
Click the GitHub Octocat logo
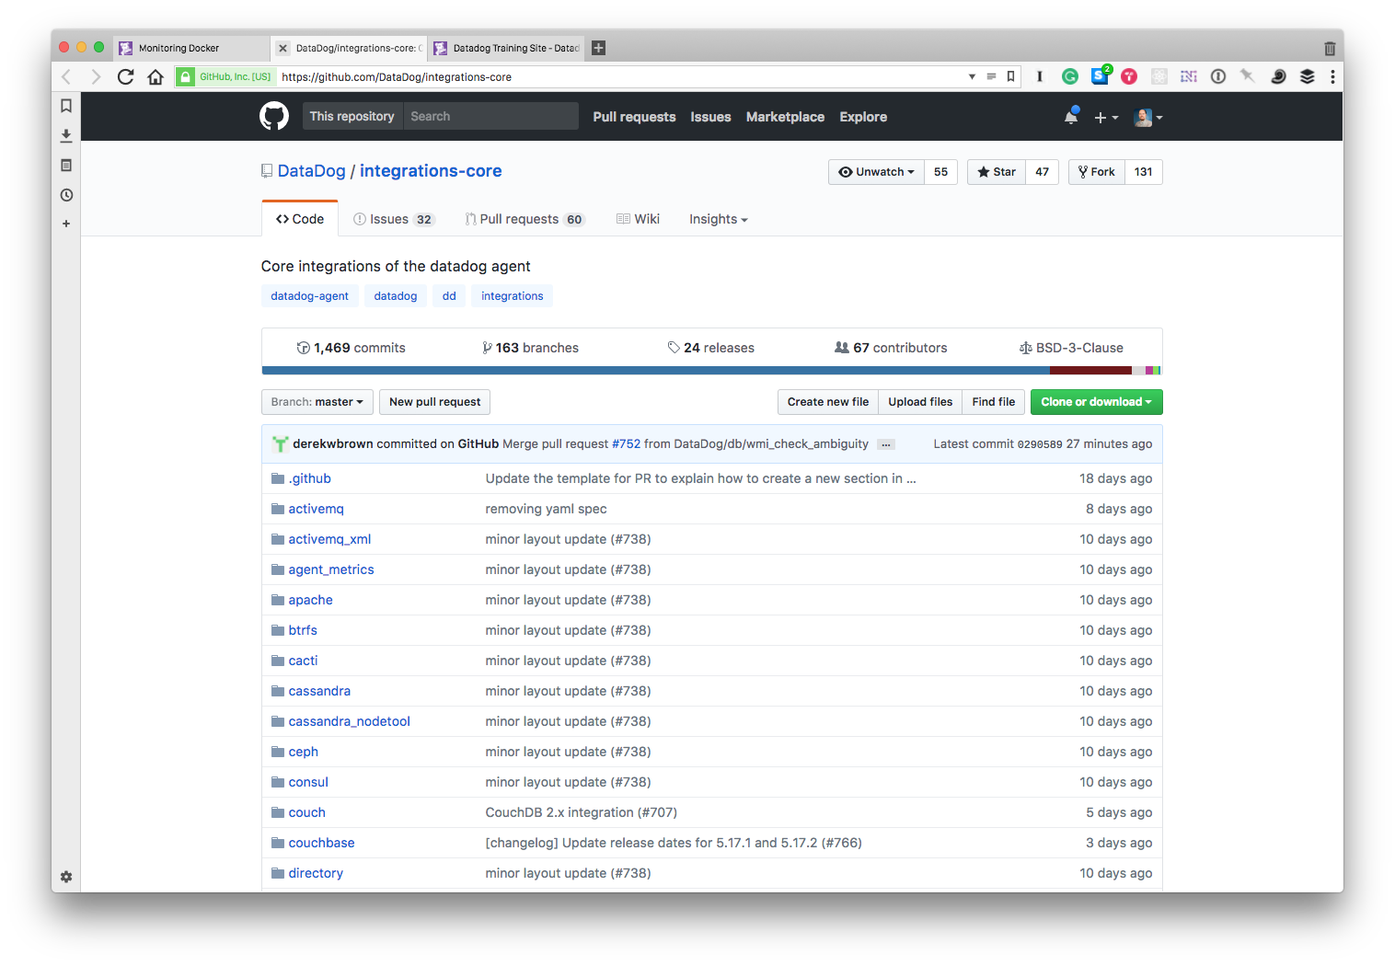[x=274, y=117]
